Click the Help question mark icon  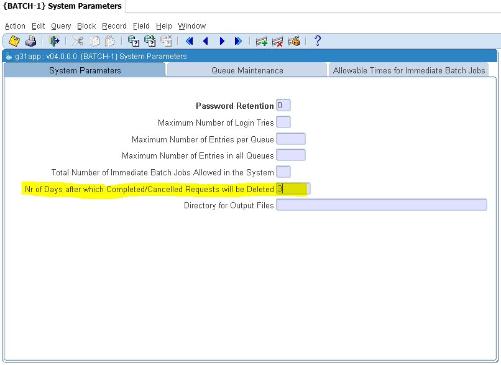[318, 41]
